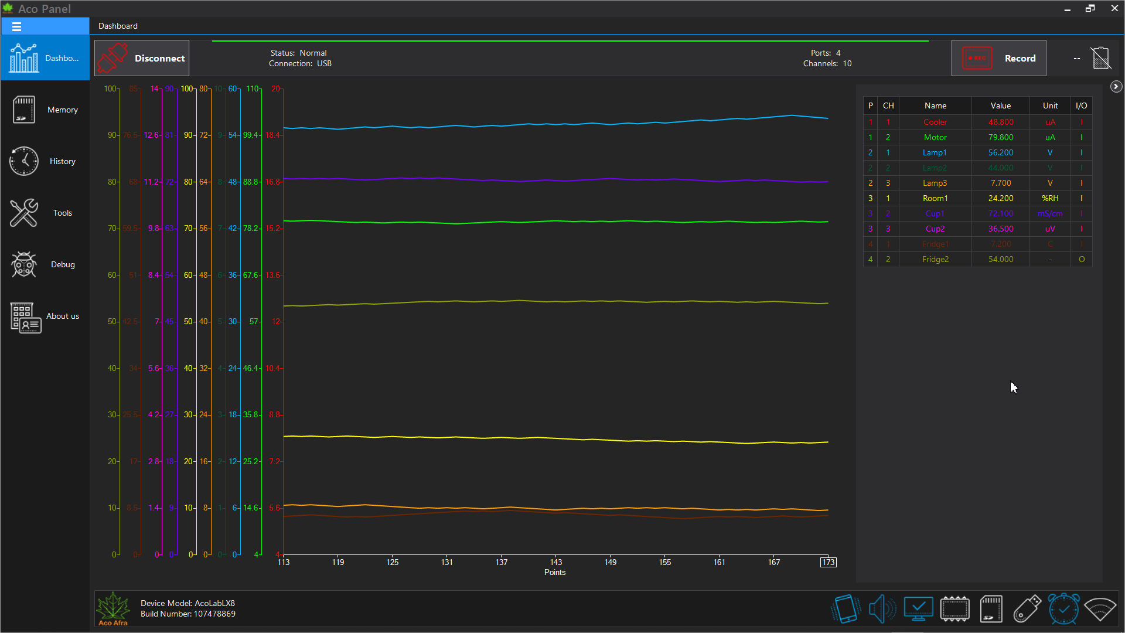Image resolution: width=1125 pixels, height=633 pixels.
Task: Select the dimmed Fridge1 channel row
Action: [977, 244]
